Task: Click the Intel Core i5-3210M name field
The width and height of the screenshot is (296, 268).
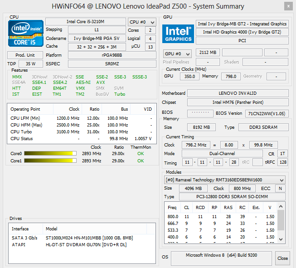Action: click(86, 22)
